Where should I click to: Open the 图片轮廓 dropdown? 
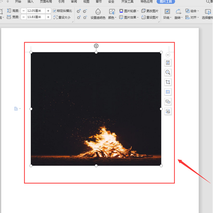click(x=129, y=11)
